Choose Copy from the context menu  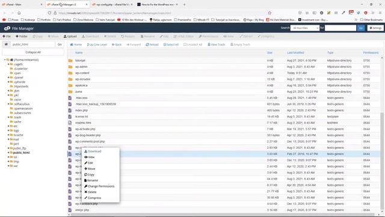click(90, 175)
